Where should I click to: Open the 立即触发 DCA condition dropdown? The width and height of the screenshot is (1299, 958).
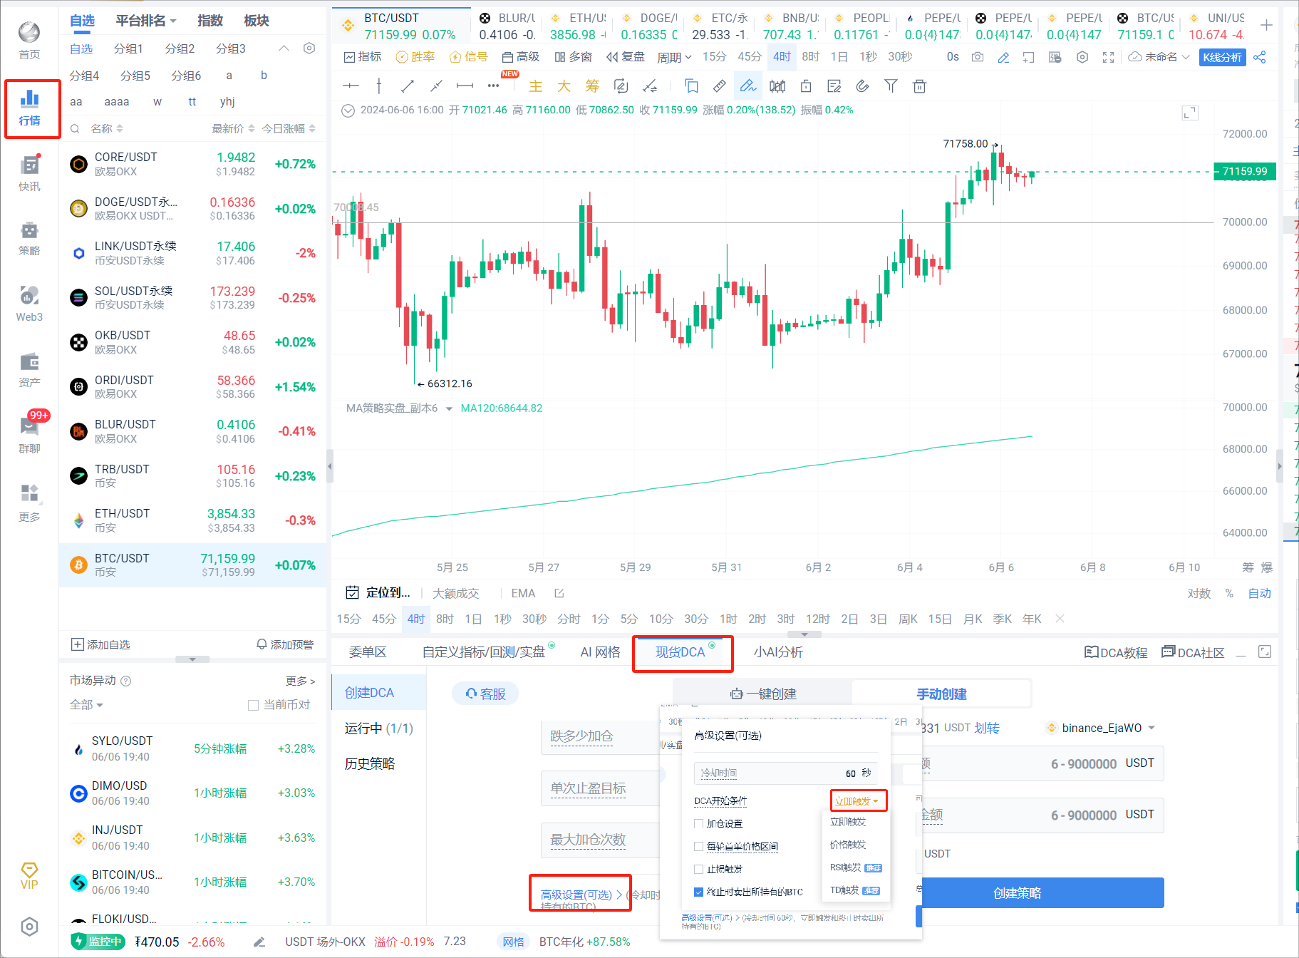tap(858, 801)
